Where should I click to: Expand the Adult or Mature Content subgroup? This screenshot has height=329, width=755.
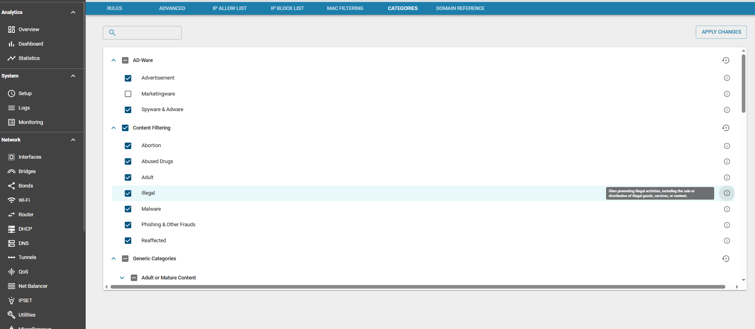(122, 278)
